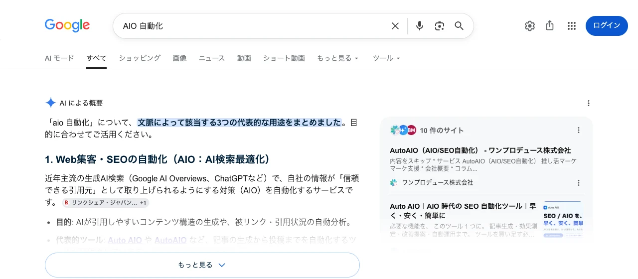Open AI overview three-dot options menu
The image size is (638, 279).
pos(589,103)
